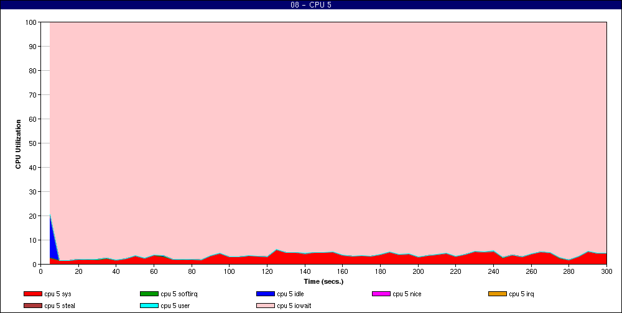This screenshot has width=622, height=313.
Task: Click the red cpu 5 sys legend swatch
Action: click(32, 294)
